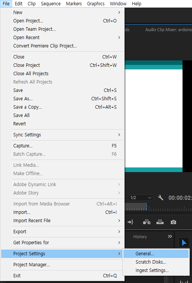Choose Open Team Project...
Viewport: 192px width, 283px height.
tap(62, 29)
